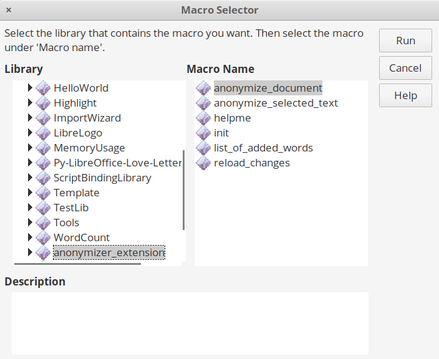
Task: Click the Library list vertical scrollbar
Action: pyautogui.click(x=184, y=190)
